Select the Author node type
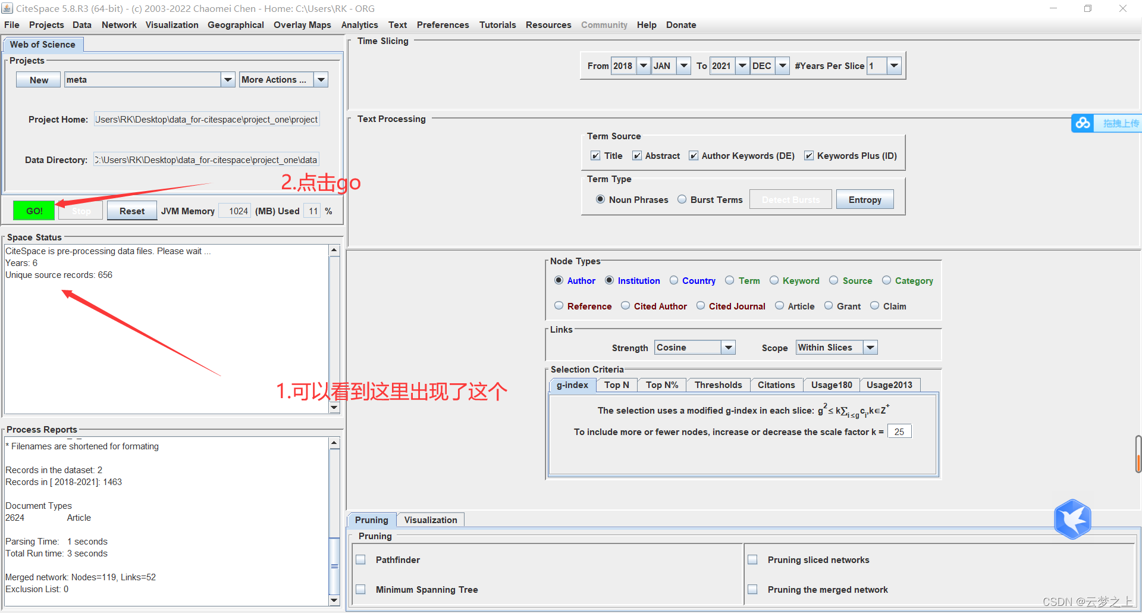Screen dimensions: 1142x613 point(559,280)
